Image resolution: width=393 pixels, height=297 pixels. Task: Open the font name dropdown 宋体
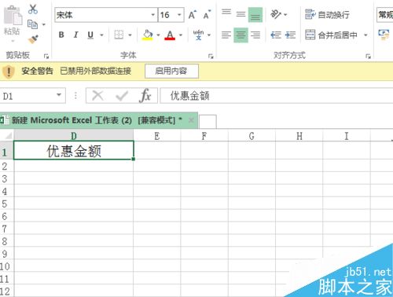[153, 15]
